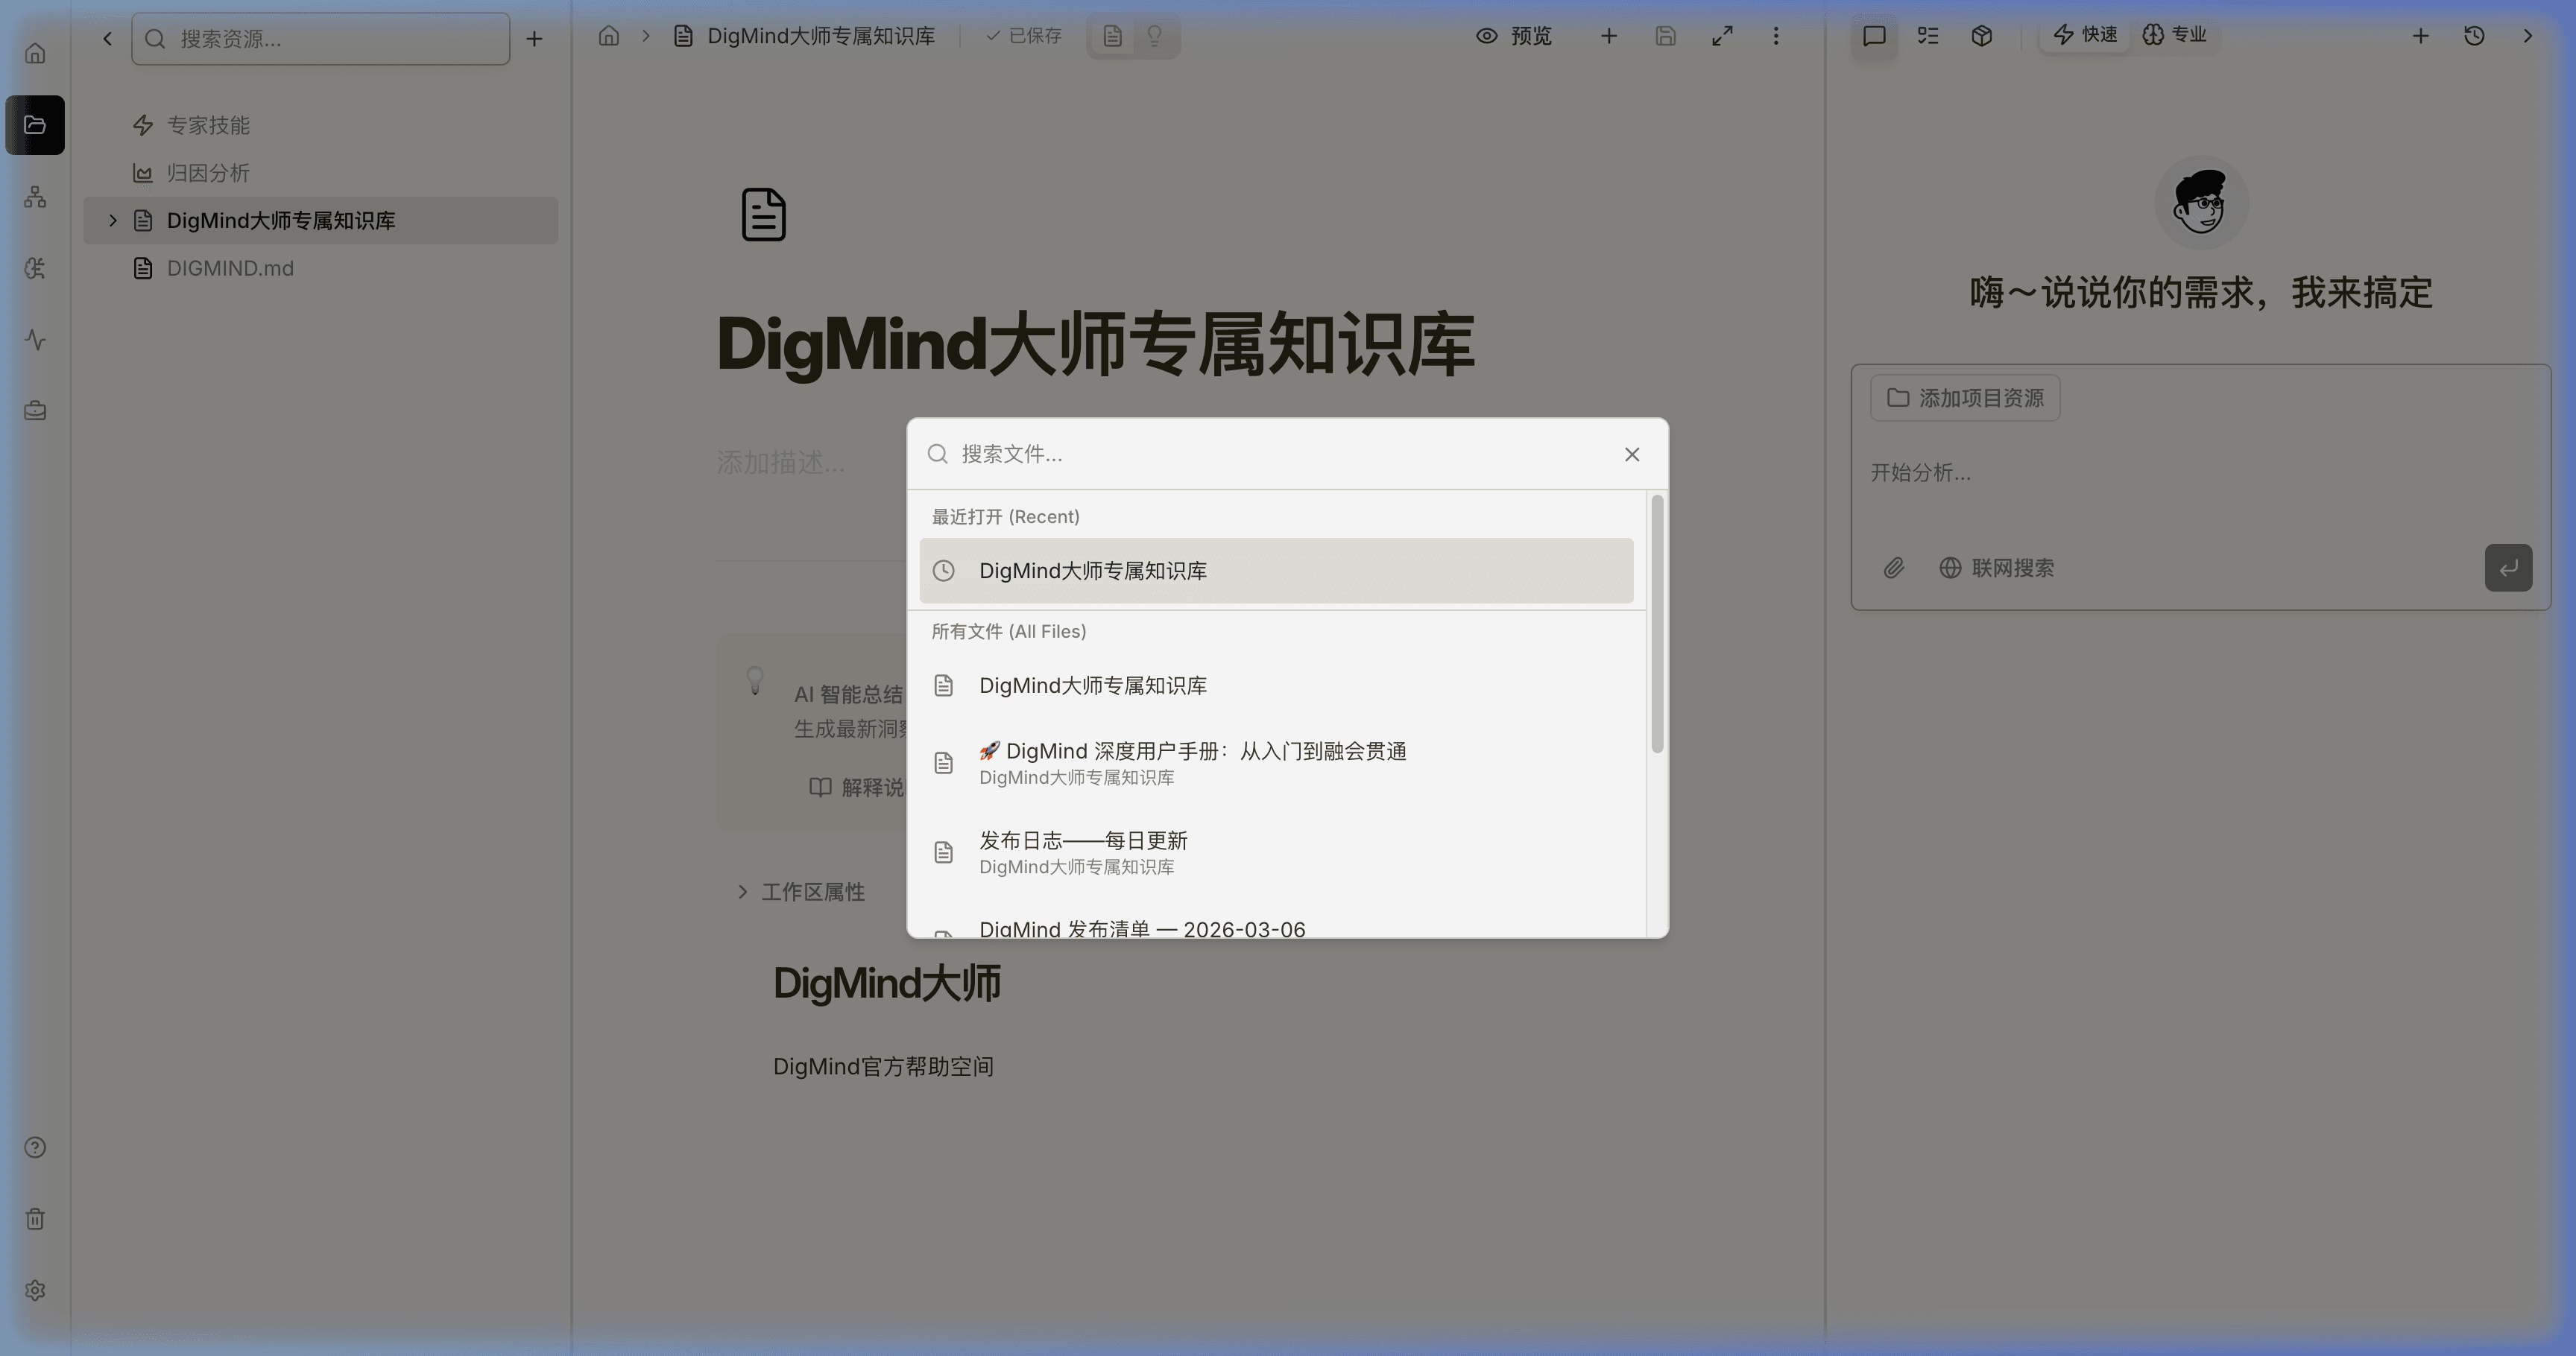Toggle the 预览 preview mode
2576x1356 pixels.
click(x=1514, y=36)
